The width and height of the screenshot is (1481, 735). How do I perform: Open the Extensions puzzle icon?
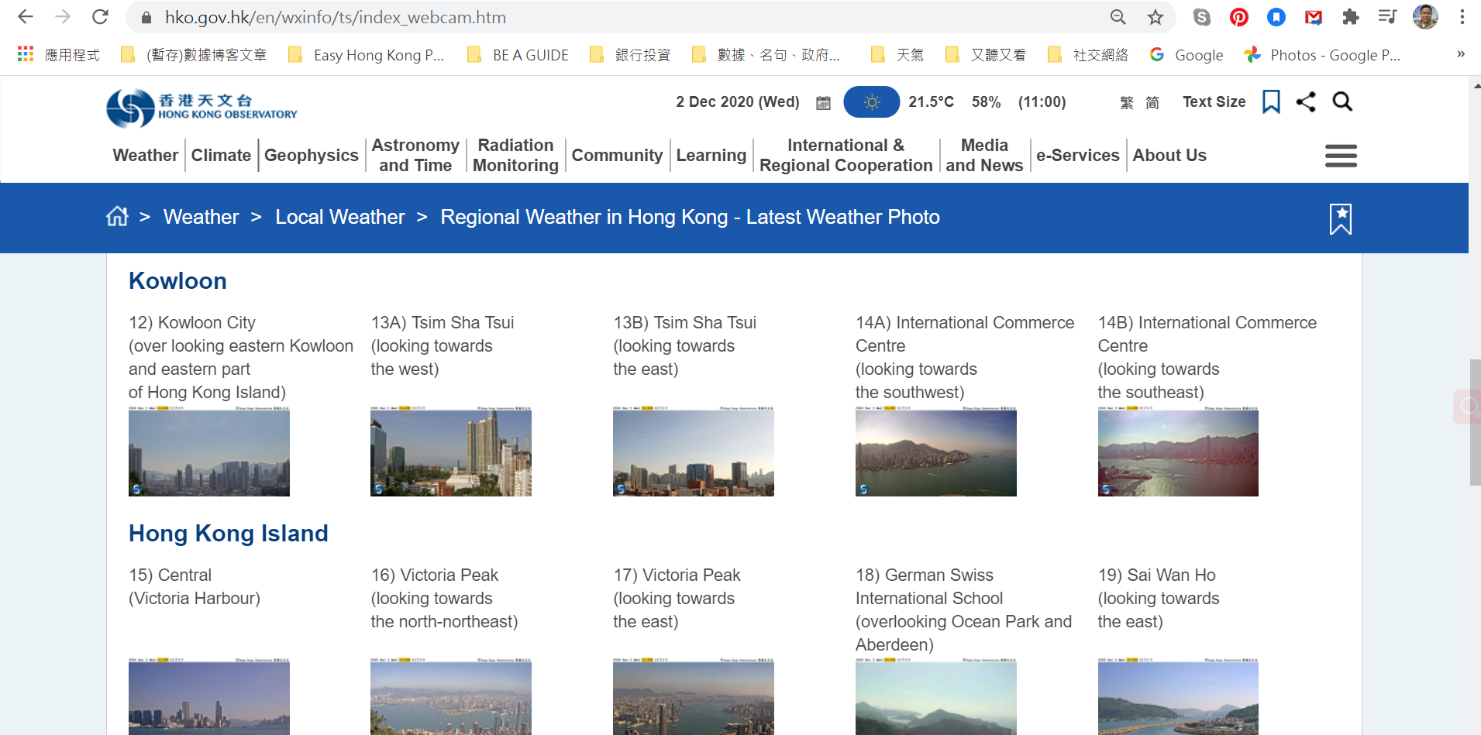coord(1351,17)
